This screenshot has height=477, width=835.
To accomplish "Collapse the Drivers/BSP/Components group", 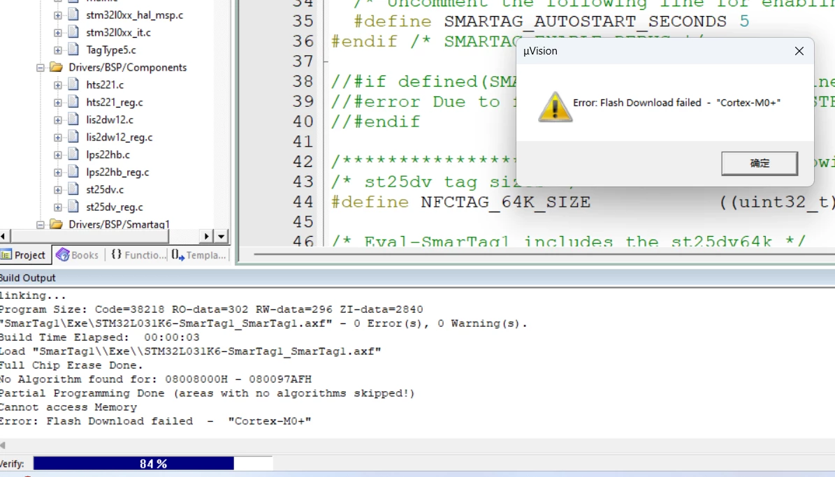I will click(x=40, y=68).
